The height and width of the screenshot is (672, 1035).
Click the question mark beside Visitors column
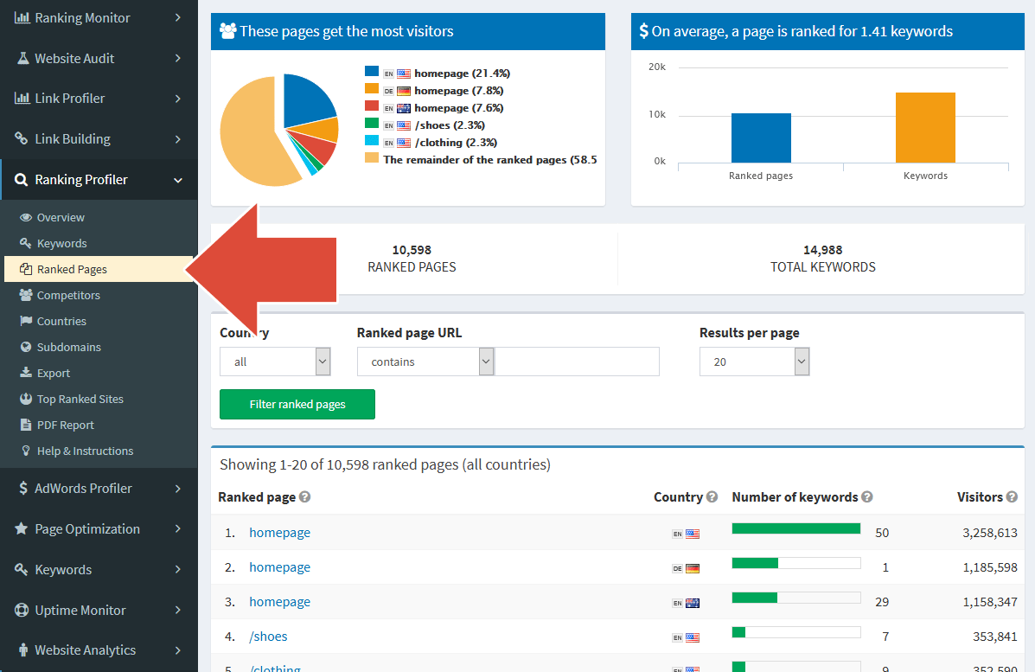pyautogui.click(x=1011, y=496)
